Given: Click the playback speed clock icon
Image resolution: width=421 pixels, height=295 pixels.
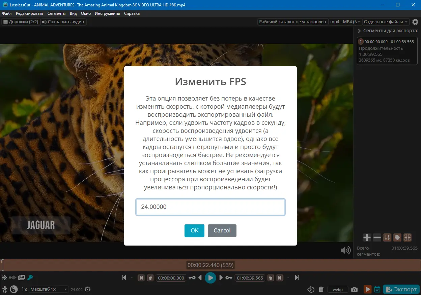Looking at the screenshot, I should coord(88,289).
